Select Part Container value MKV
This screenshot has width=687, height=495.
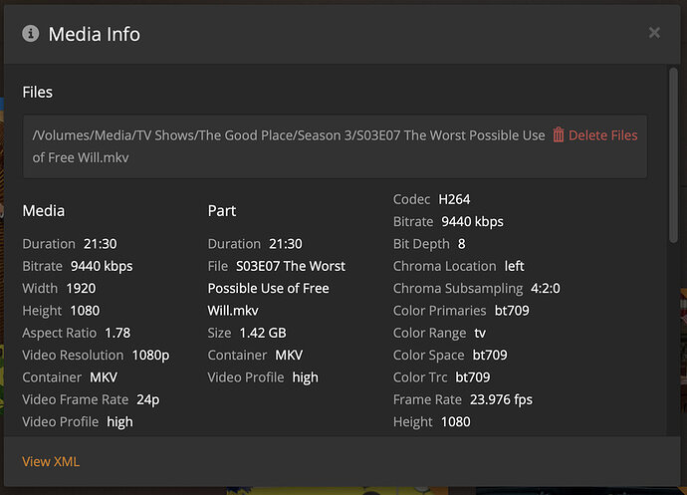(289, 356)
